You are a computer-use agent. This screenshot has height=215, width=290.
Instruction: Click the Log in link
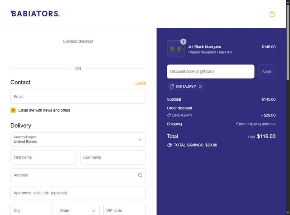click(x=140, y=83)
